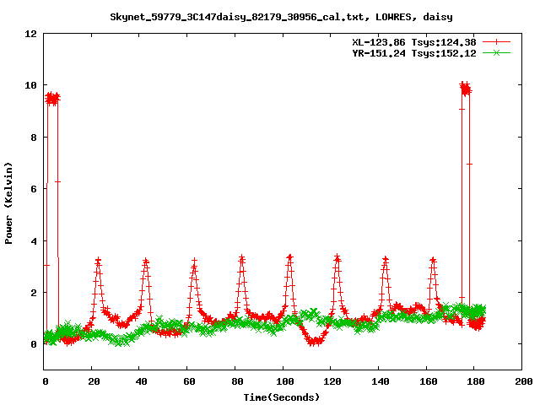Click the x-axis tick label 140

tap(381, 381)
